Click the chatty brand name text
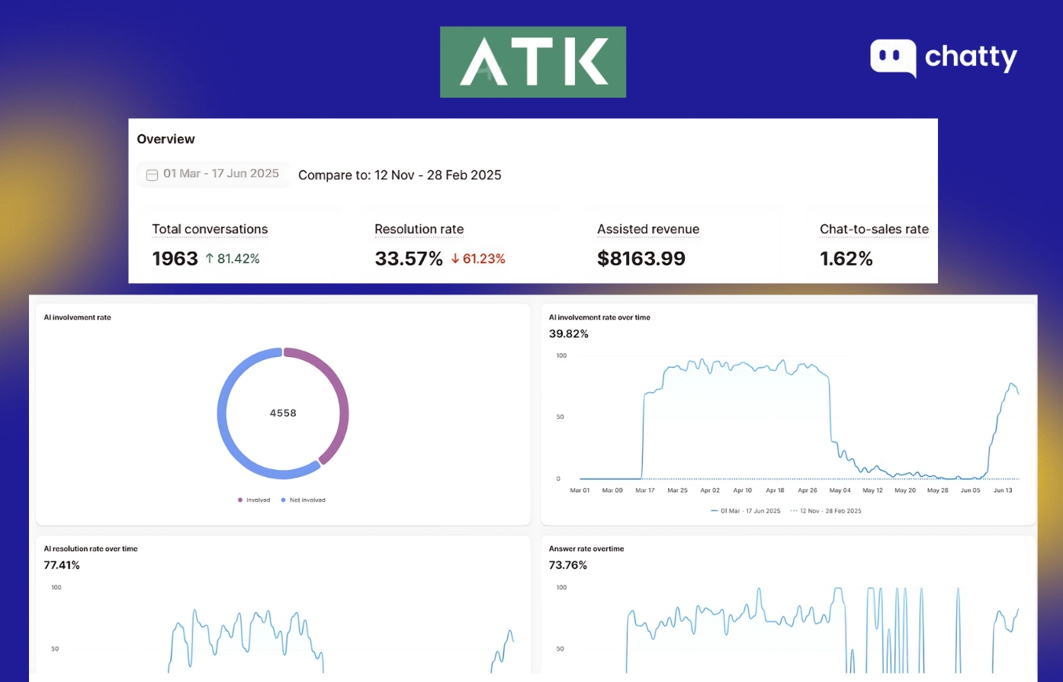 (971, 57)
